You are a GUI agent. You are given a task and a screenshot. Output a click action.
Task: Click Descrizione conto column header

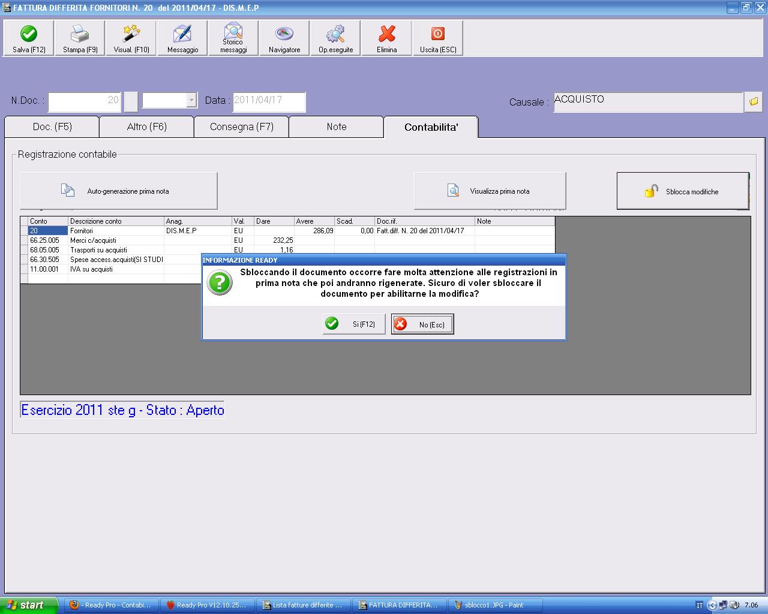(116, 221)
